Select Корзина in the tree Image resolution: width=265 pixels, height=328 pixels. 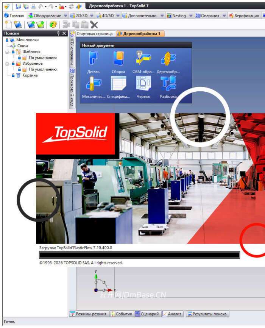[30, 75]
